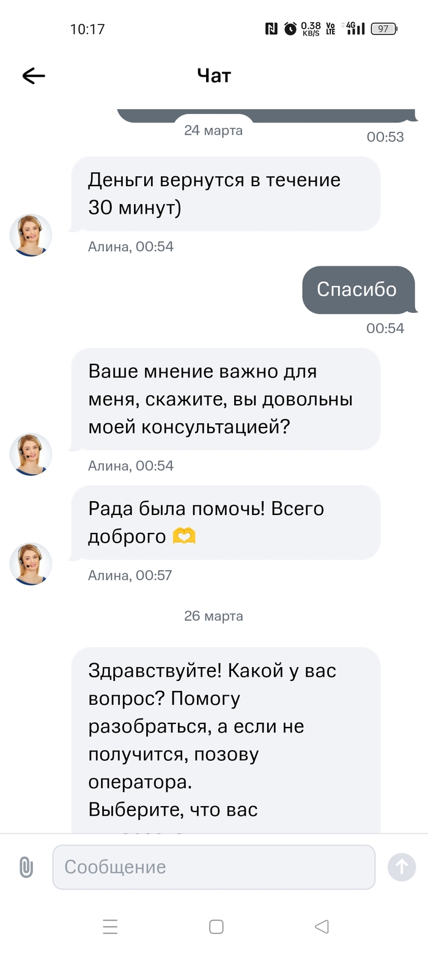Tap the back arrow in chat header

[x=34, y=75]
